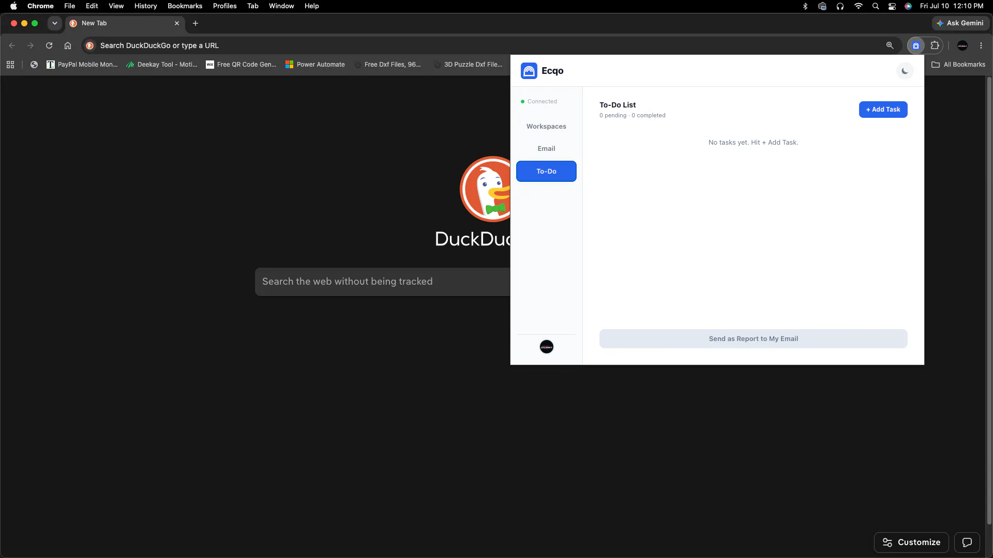Open the Free QR Code Gen... bookmark
Image resolution: width=993 pixels, height=558 pixels.
242,65
